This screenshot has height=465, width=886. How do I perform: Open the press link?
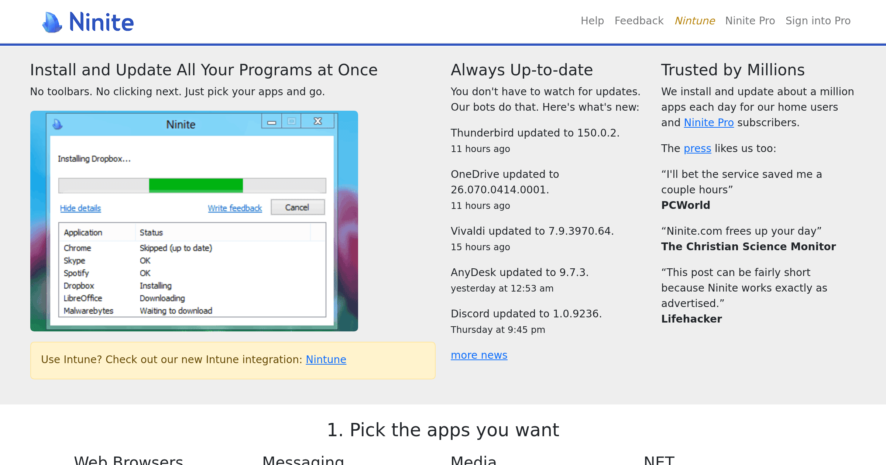coord(697,148)
